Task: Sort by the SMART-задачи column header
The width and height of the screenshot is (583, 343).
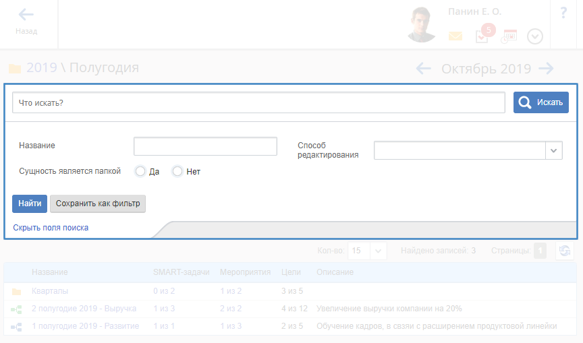Action: coord(181,272)
